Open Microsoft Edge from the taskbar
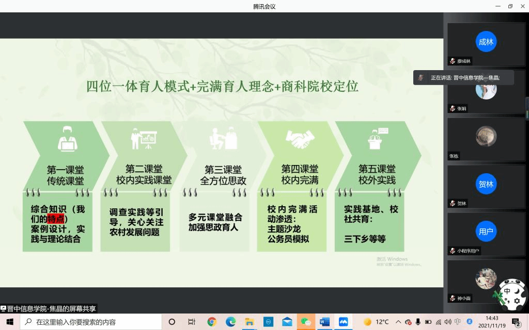This screenshot has height=330, width=529. click(x=231, y=322)
